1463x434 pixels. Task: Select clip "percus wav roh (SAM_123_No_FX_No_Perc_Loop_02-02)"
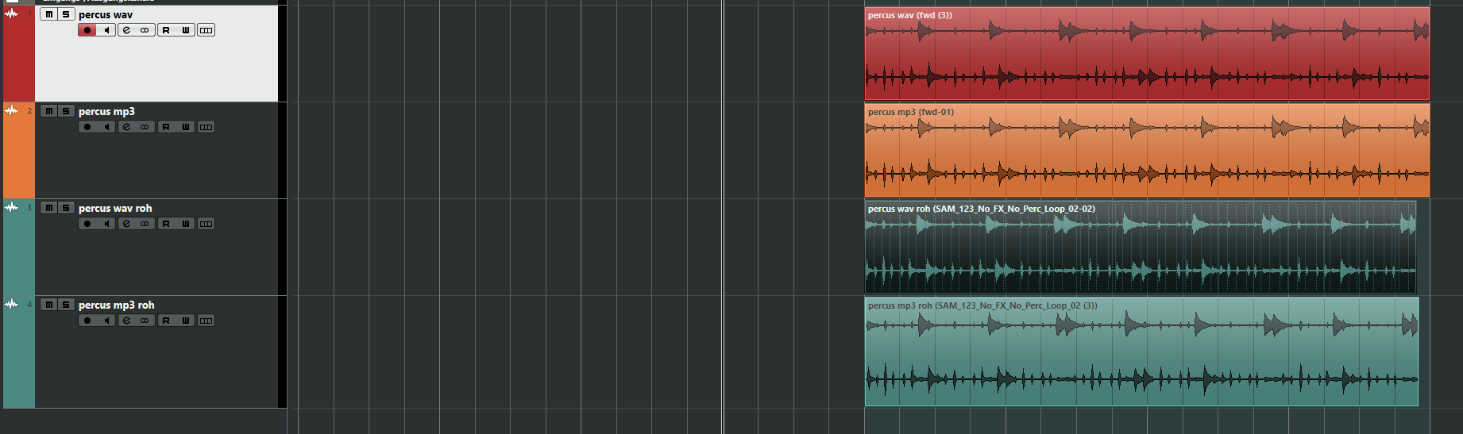1141,248
